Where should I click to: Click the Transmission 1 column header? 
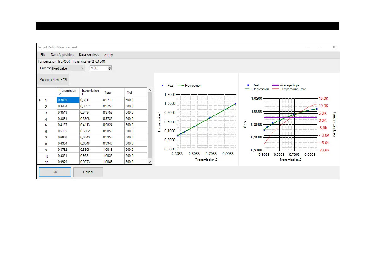click(x=91, y=92)
